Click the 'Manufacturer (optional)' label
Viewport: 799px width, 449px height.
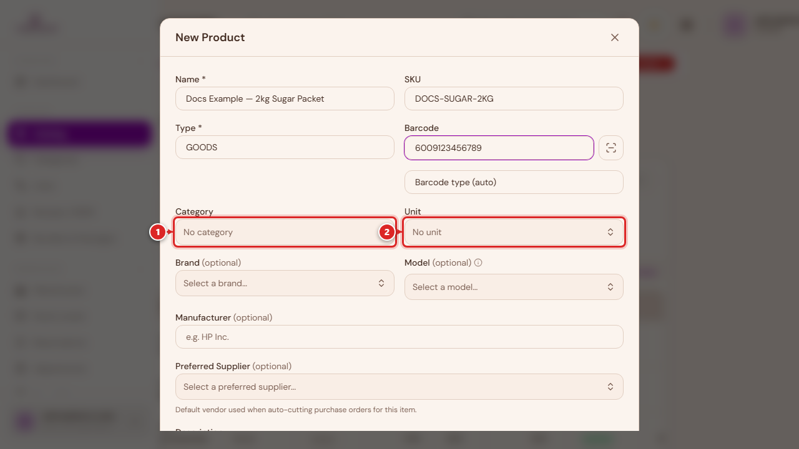click(223, 317)
